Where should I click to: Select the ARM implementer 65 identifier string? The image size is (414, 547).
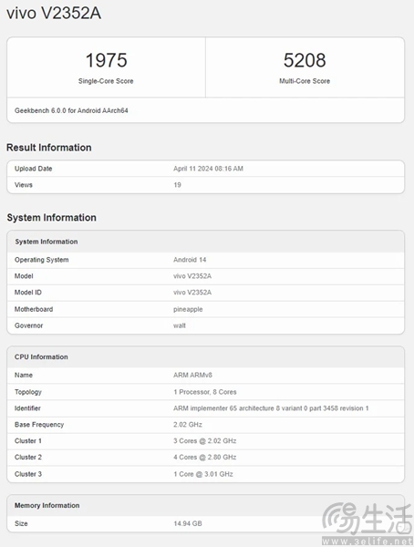(x=271, y=408)
